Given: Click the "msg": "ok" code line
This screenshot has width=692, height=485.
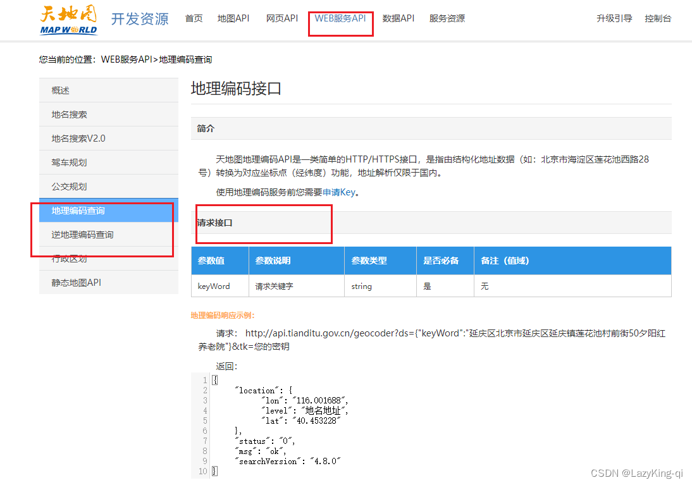Looking at the screenshot, I should click(261, 451).
